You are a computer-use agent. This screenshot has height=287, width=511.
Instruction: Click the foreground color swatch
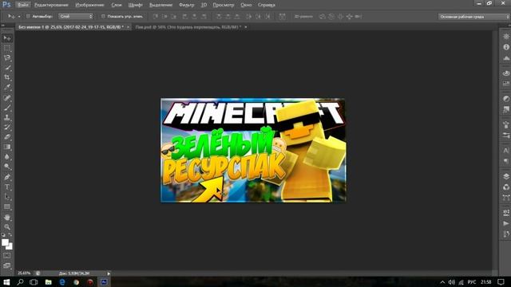pyautogui.click(x=5, y=242)
